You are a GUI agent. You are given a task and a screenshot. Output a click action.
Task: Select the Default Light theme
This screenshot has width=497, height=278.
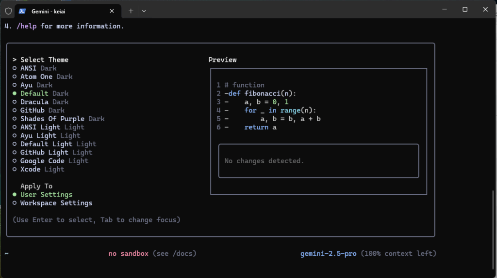point(54,144)
